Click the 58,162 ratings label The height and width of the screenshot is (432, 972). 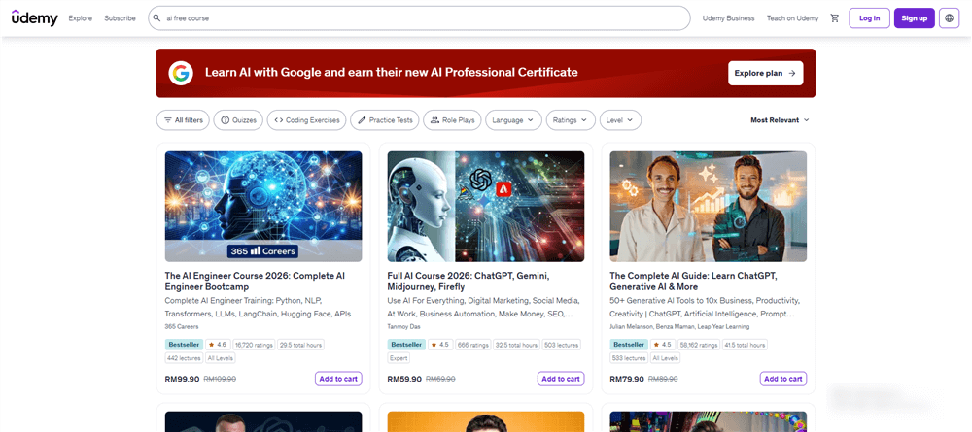pyautogui.click(x=699, y=345)
